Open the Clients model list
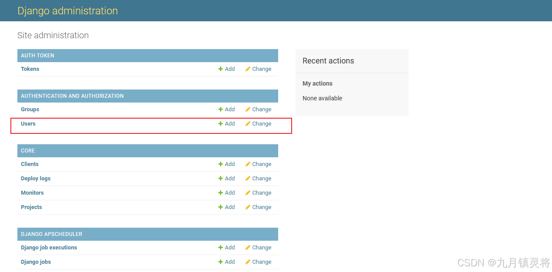The image size is (552, 272). tap(30, 164)
